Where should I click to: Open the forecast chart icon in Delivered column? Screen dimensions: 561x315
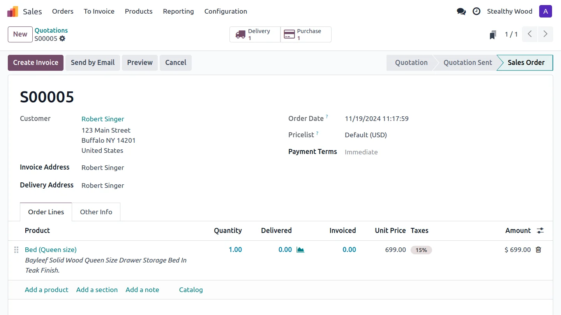point(300,250)
